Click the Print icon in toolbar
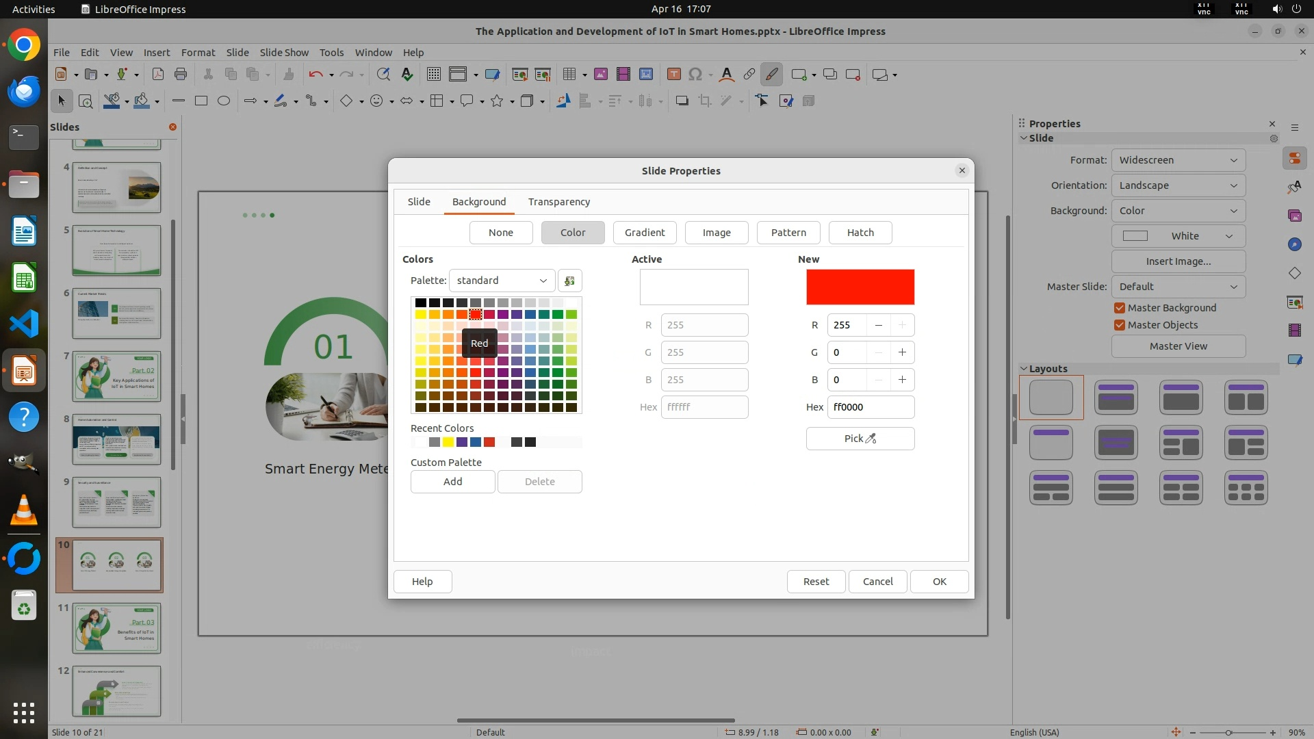 [x=181, y=74]
